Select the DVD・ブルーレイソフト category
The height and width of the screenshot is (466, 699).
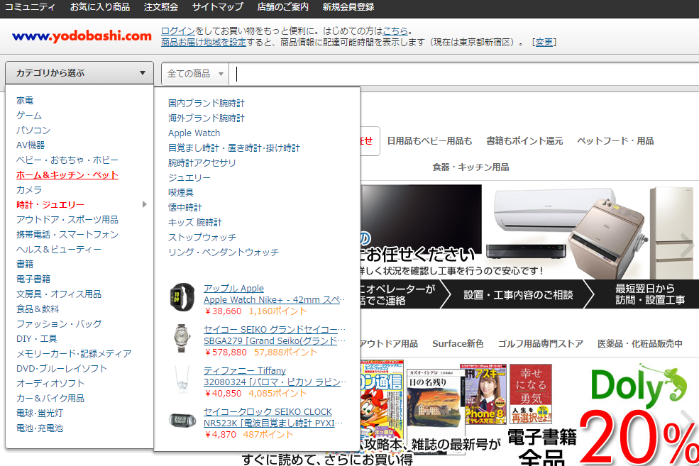coord(62,368)
